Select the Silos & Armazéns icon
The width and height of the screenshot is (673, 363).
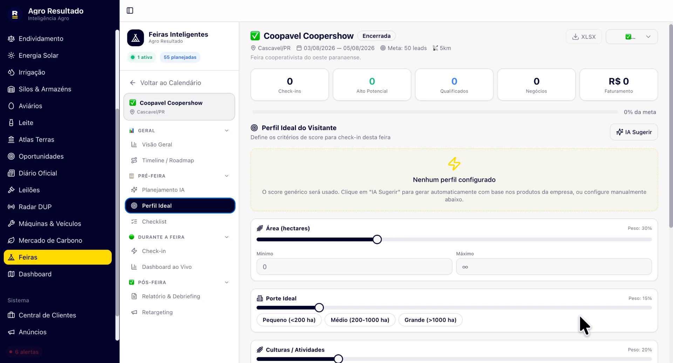11,89
